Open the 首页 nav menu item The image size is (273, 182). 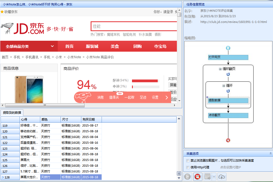click(x=69, y=46)
